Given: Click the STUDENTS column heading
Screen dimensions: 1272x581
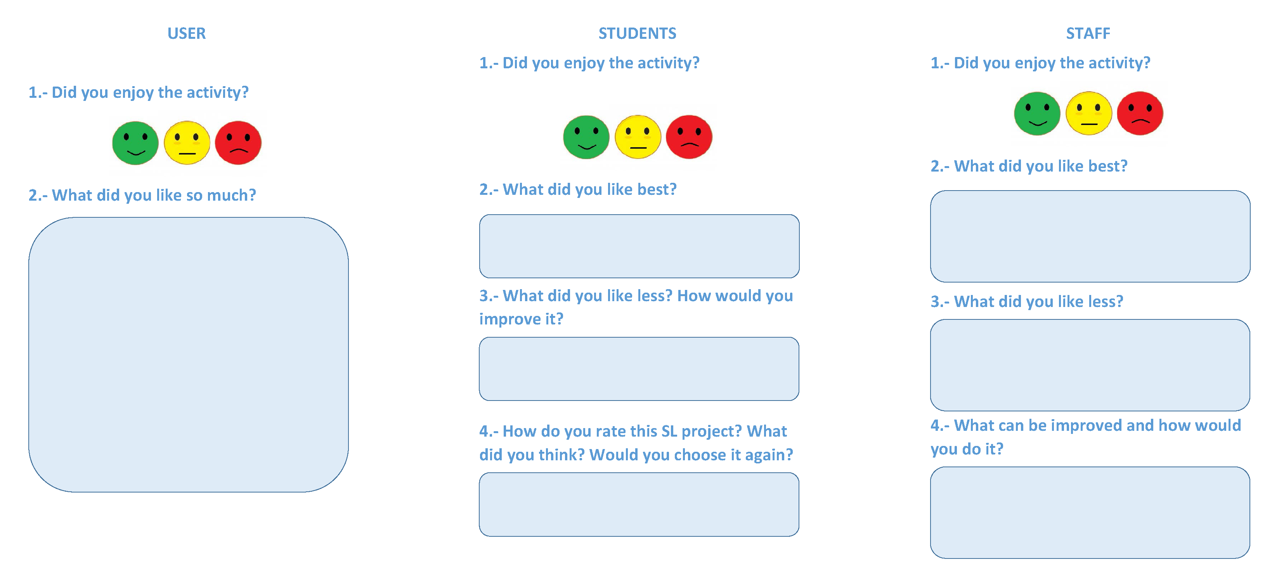Looking at the screenshot, I should click(637, 34).
